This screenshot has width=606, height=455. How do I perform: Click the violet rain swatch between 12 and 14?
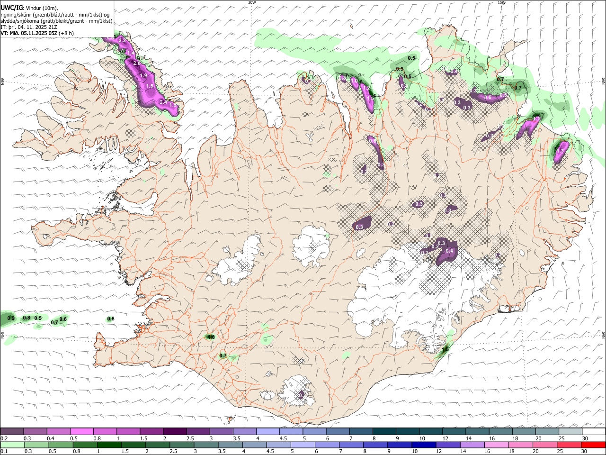pos(448,445)
